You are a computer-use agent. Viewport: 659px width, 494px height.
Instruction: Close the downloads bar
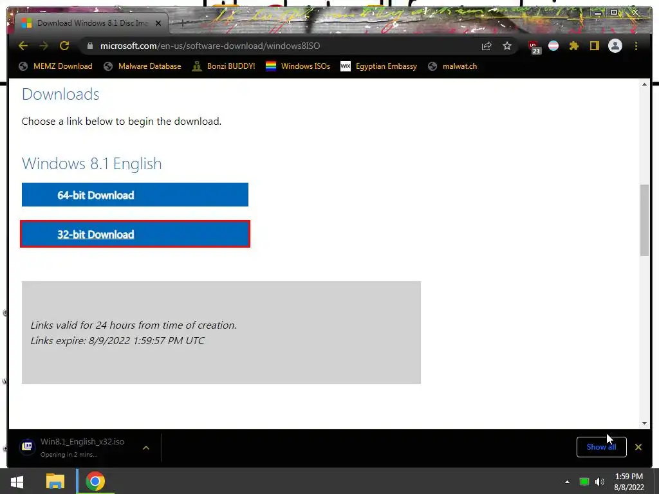[638, 447]
